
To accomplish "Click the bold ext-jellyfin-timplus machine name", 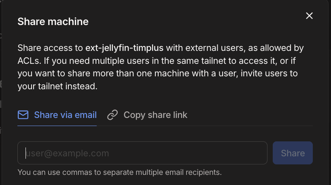I will pyautogui.click(x=124, y=48).
